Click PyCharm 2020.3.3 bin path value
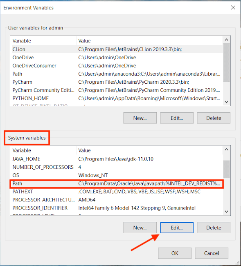The height and width of the screenshot is (266, 241). tap(134, 82)
